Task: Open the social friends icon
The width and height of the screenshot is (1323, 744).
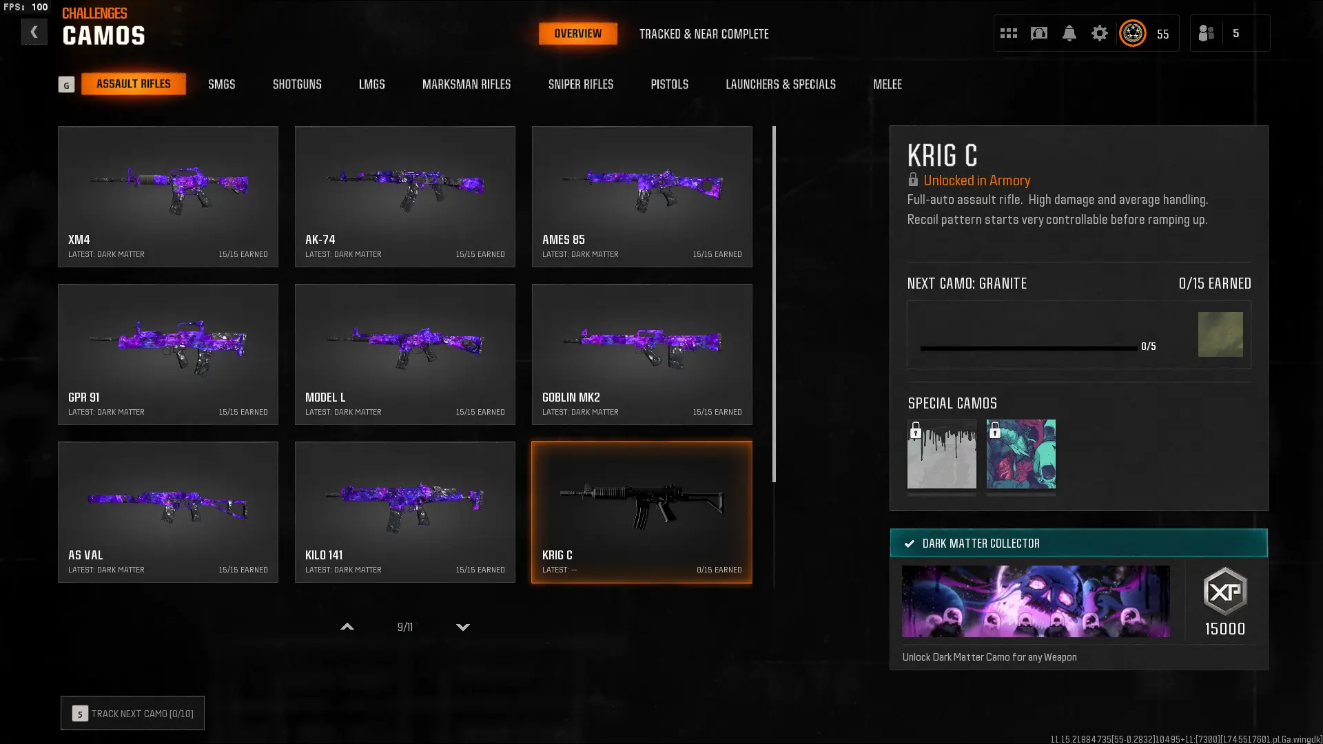Action: point(1206,33)
